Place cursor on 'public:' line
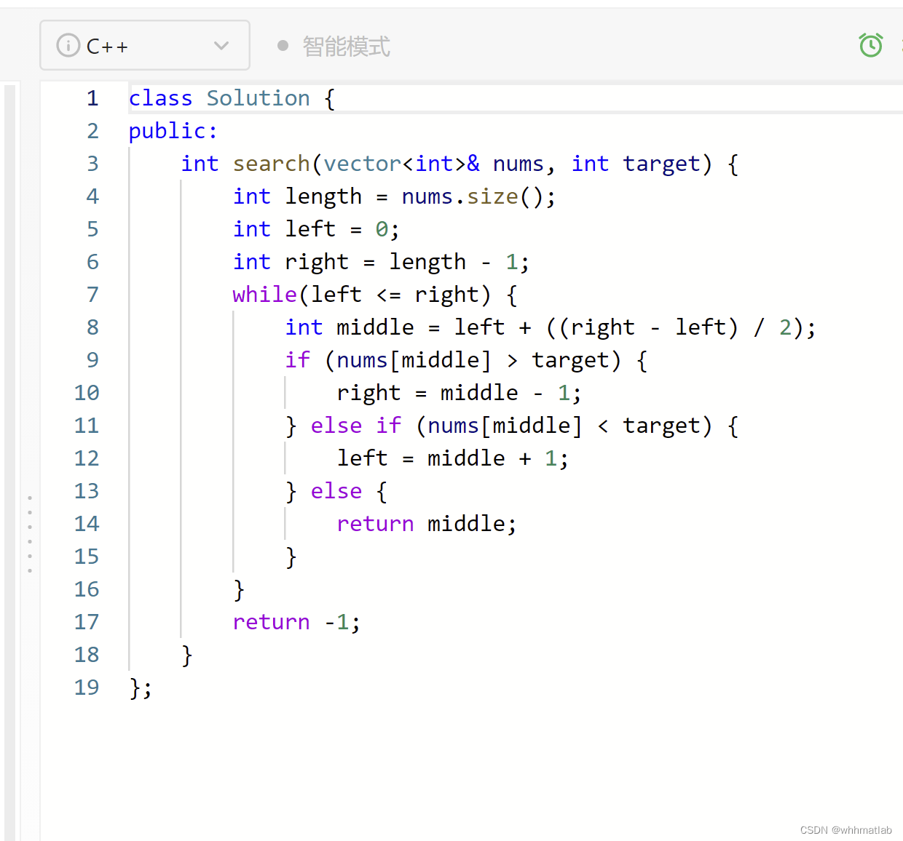The width and height of the screenshot is (903, 841). pyautogui.click(x=173, y=131)
